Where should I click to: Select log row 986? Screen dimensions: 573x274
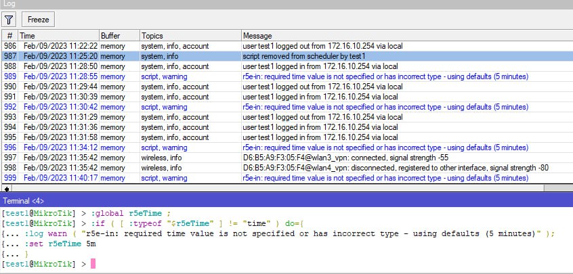(287, 46)
